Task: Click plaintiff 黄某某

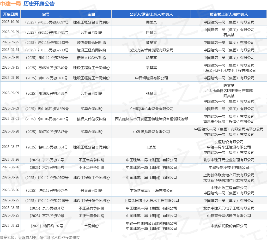Action: [x=151, y=43]
